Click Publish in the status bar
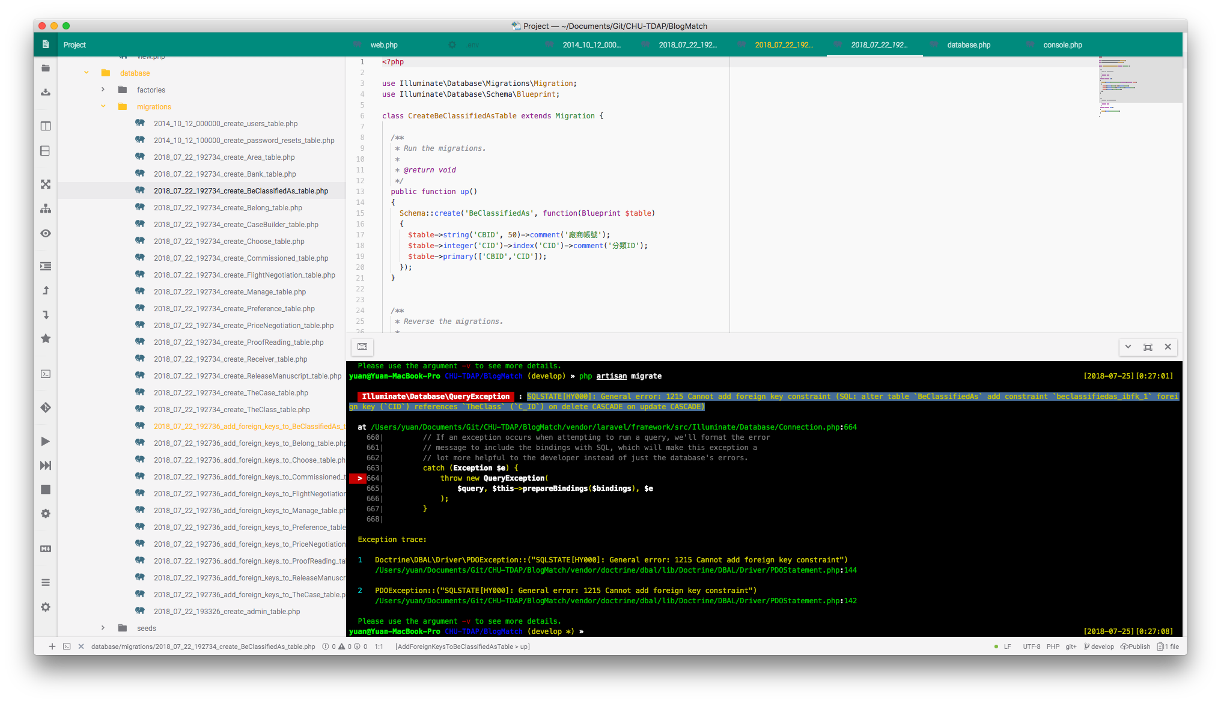The image size is (1221, 703). pyautogui.click(x=1135, y=647)
